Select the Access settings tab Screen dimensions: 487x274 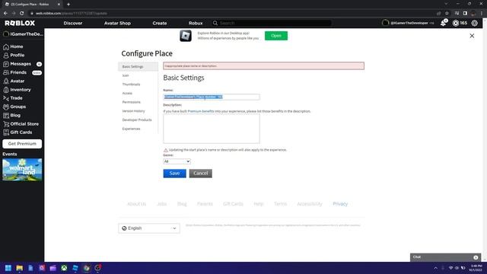tap(127, 93)
